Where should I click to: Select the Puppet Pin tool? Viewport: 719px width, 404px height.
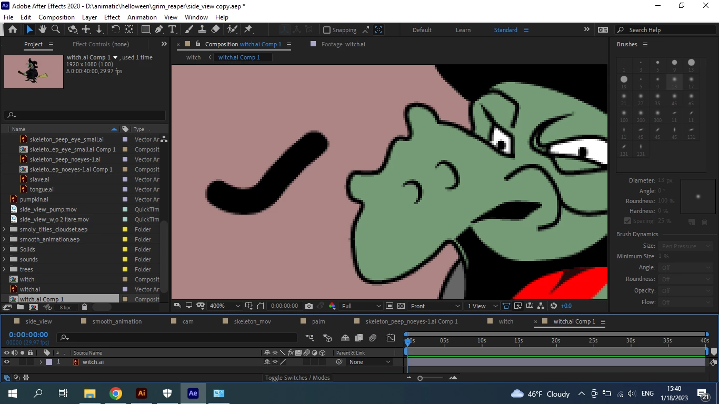(x=248, y=30)
